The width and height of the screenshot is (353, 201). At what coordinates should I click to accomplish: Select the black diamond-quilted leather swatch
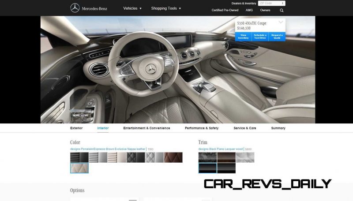(x=136, y=157)
